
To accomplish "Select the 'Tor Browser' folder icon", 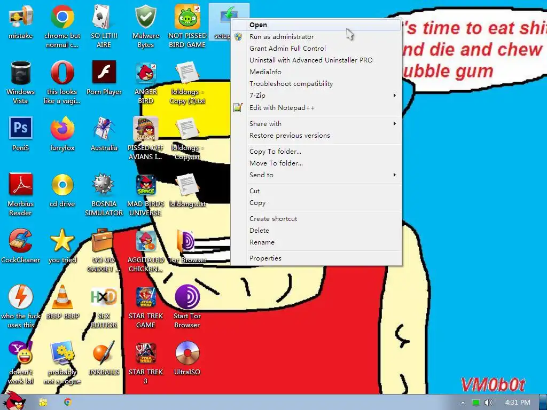I will click(x=187, y=247).
